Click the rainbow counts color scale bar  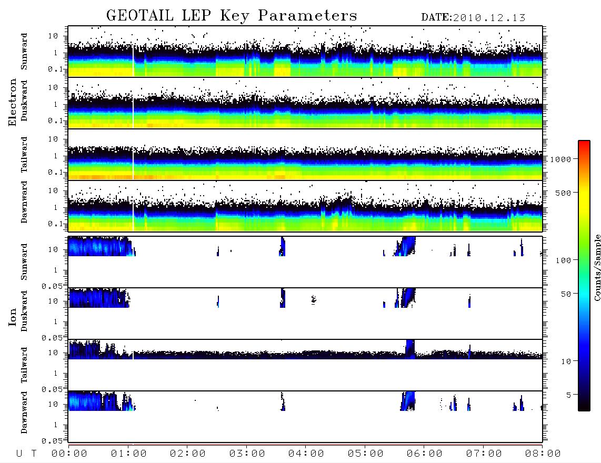click(584, 276)
